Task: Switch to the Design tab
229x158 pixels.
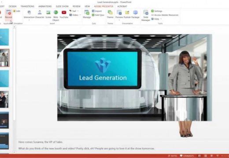Action: 13,6
